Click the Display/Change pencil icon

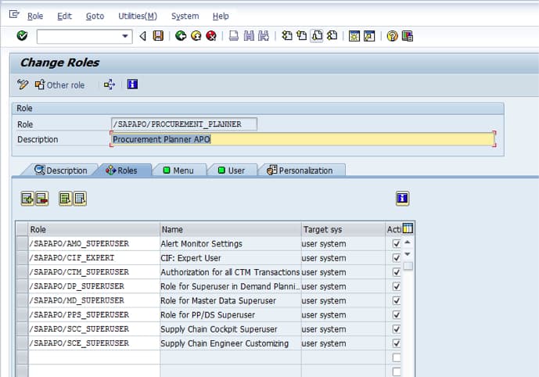tap(23, 84)
